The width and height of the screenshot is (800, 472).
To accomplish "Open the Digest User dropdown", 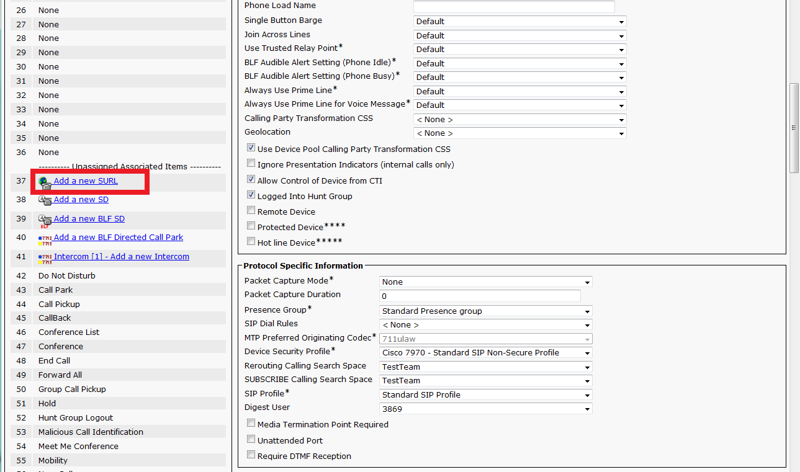I will [x=485, y=409].
